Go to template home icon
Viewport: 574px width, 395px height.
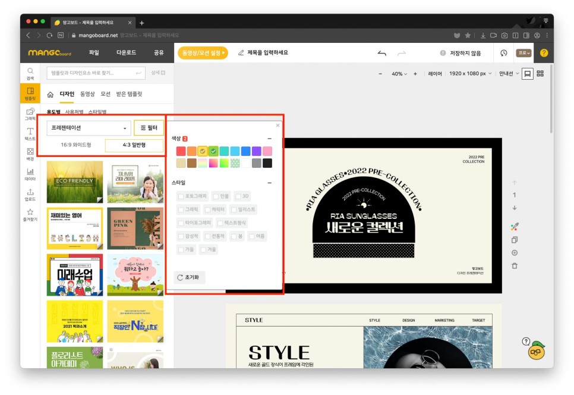51,95
